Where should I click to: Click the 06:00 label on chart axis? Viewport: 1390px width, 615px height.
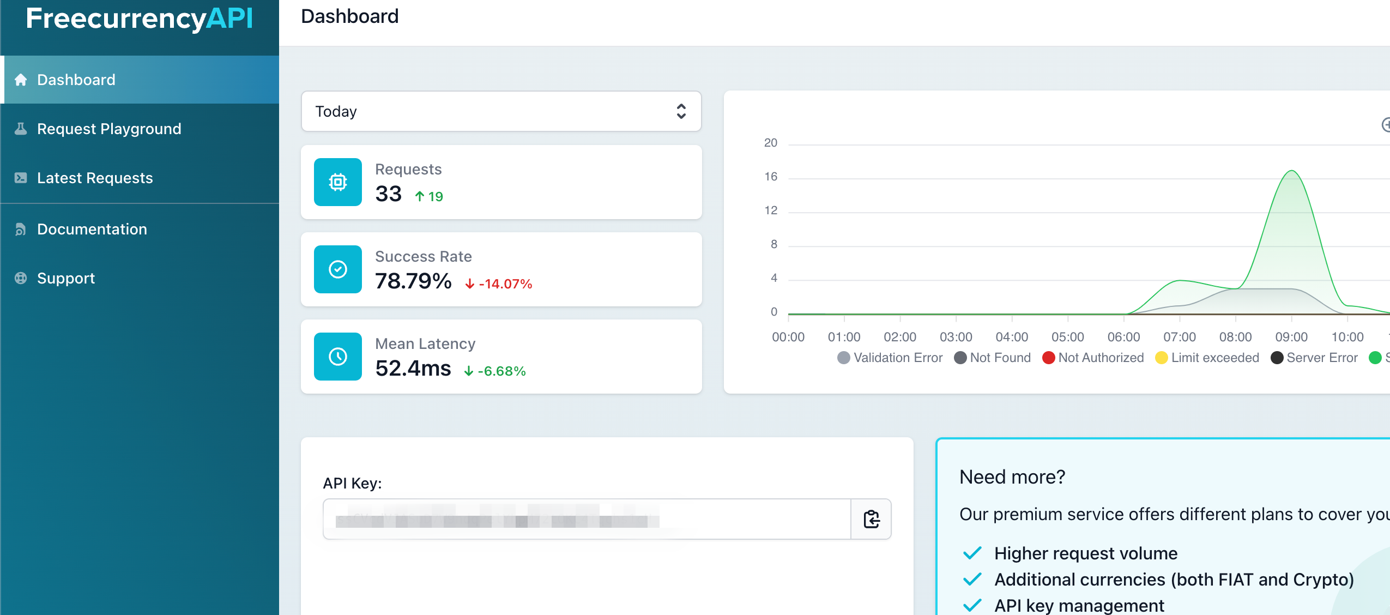(x=1124, y=337)
